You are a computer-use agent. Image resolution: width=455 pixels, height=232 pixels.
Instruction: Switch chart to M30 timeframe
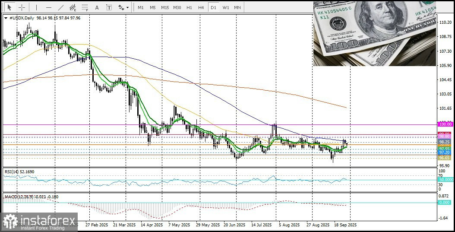coord(177,7)
